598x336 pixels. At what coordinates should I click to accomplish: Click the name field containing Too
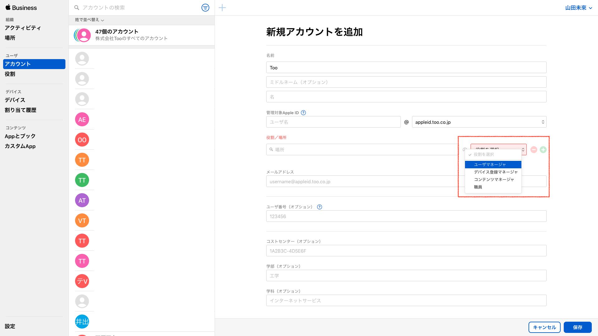click(x=406, y=68)
